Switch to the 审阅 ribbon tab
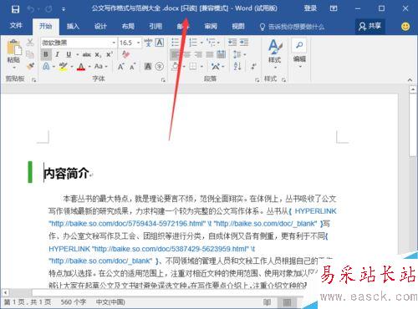418x309 pixels. click(x=211, y=27)
